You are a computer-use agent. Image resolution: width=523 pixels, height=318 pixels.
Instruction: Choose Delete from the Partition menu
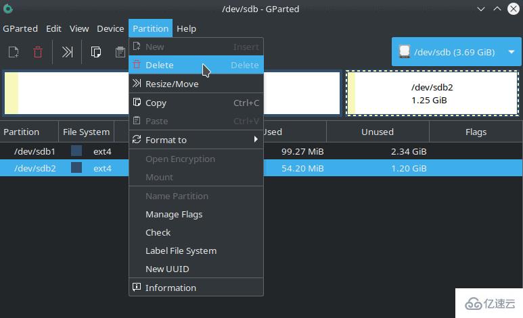tap(196, 65)
